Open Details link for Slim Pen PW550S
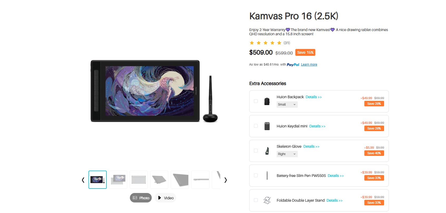The width and height of the screenshot is (446, 213). point(336,176)
